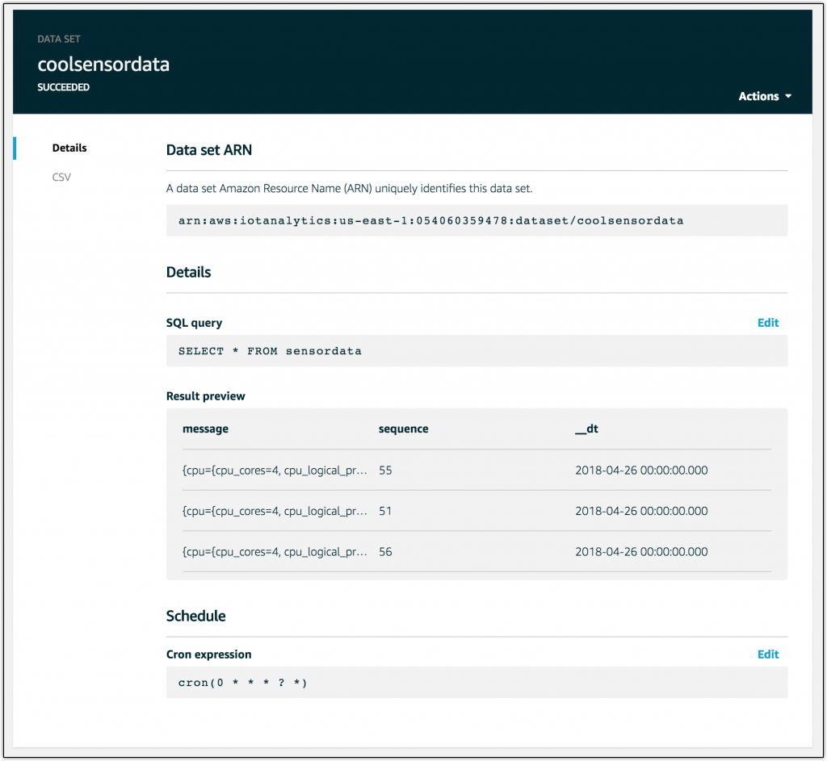Click sequence value 55
The image size is (827, 761).
coord(385,470)
